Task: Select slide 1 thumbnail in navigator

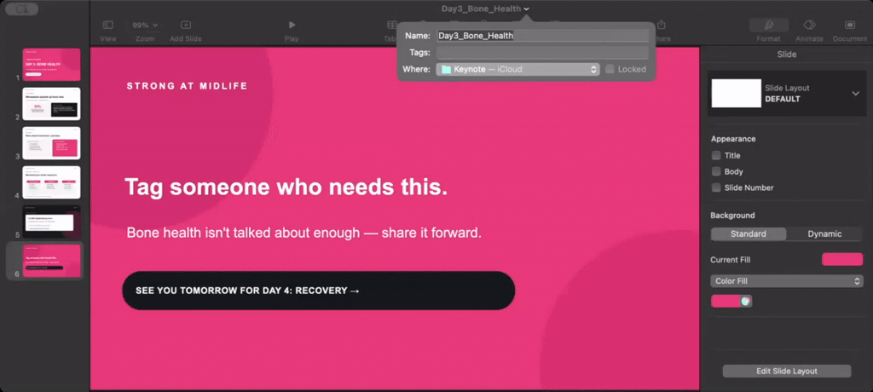Action: pyautogui.click(x=51, y=65)
